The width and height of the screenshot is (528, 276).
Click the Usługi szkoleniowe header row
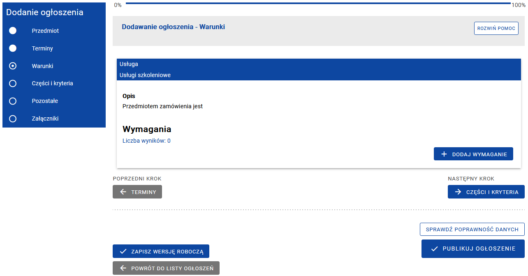319,75
